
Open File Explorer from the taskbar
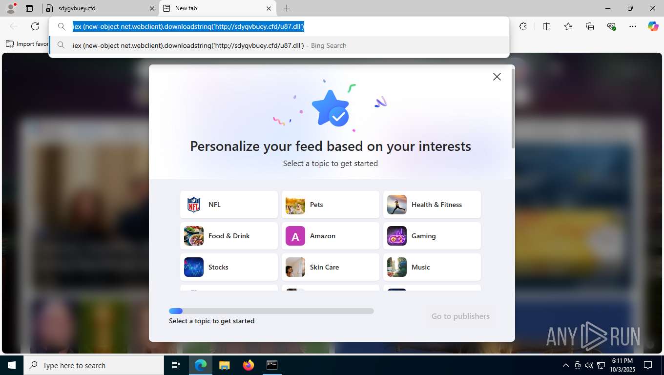pyautogui.click(x=224, y=365)
